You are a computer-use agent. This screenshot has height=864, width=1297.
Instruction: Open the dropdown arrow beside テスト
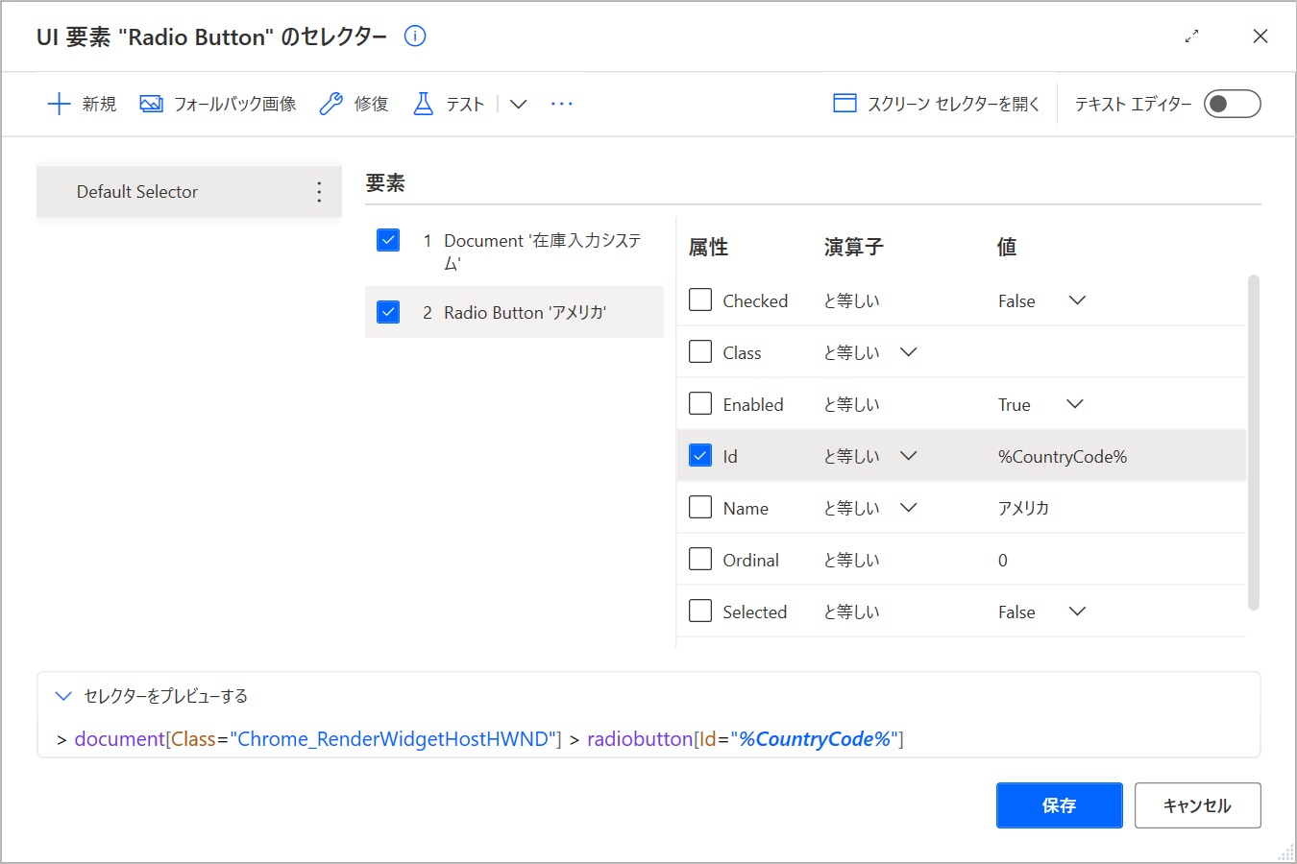tap(518, 104)
